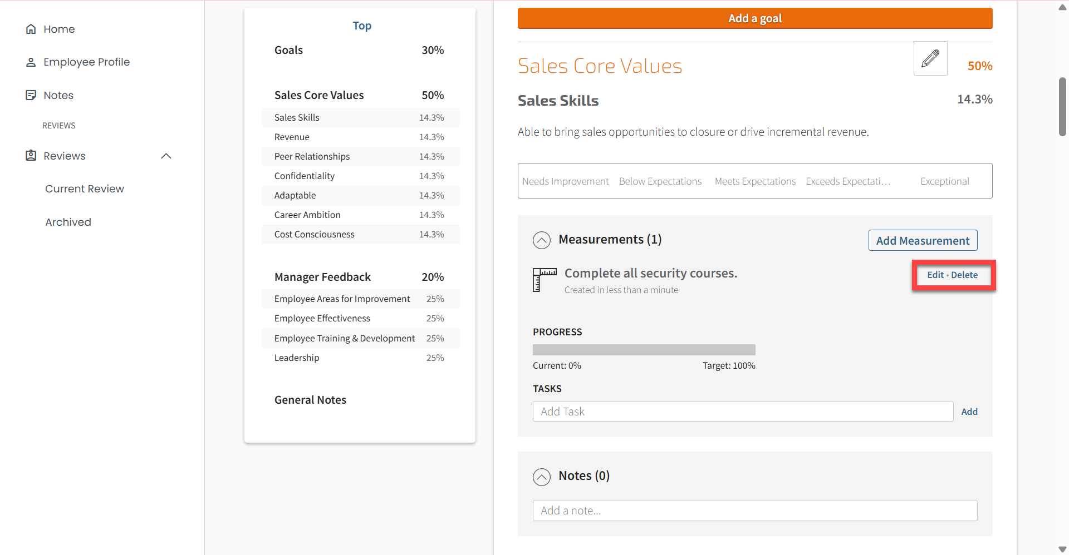Image resolution: width=1069 pixels, height=555 pixels.
Task: Click the Add Task input field
Action: [742, 412]
